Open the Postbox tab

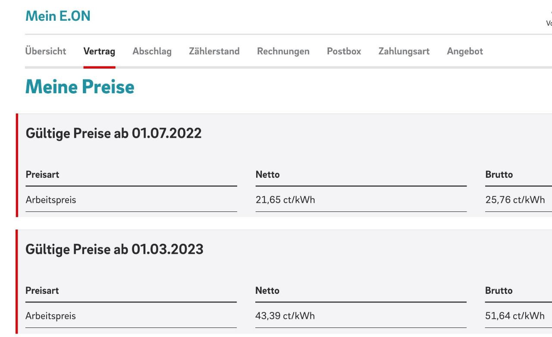[x=344, y=51]
